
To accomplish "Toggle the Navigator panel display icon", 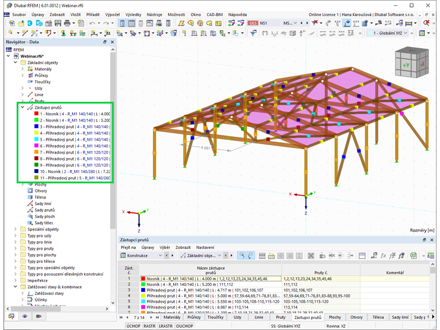I will [122, 23].
